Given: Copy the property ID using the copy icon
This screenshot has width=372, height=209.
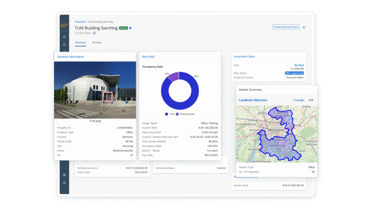Looking at the screenshot, I should pyautogui.click(x=94, y=33).
